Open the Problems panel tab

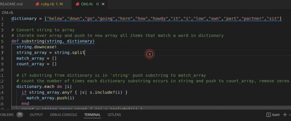pos(7,115)
